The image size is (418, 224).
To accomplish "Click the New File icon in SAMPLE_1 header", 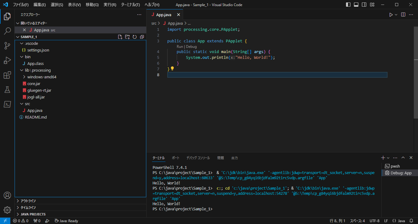I will coord(120,37).
